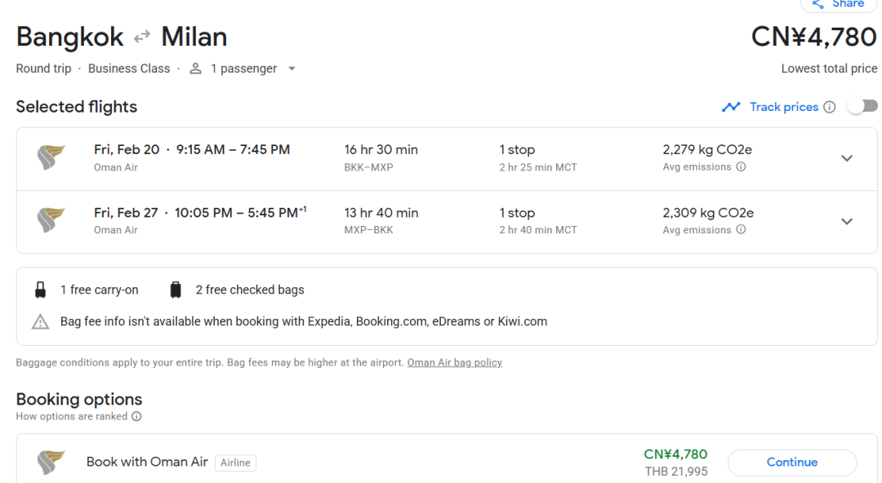This screenshot has height=483, width=882.
Task: Click Oman Air logo in Booking options
Action: pos(51,463)
